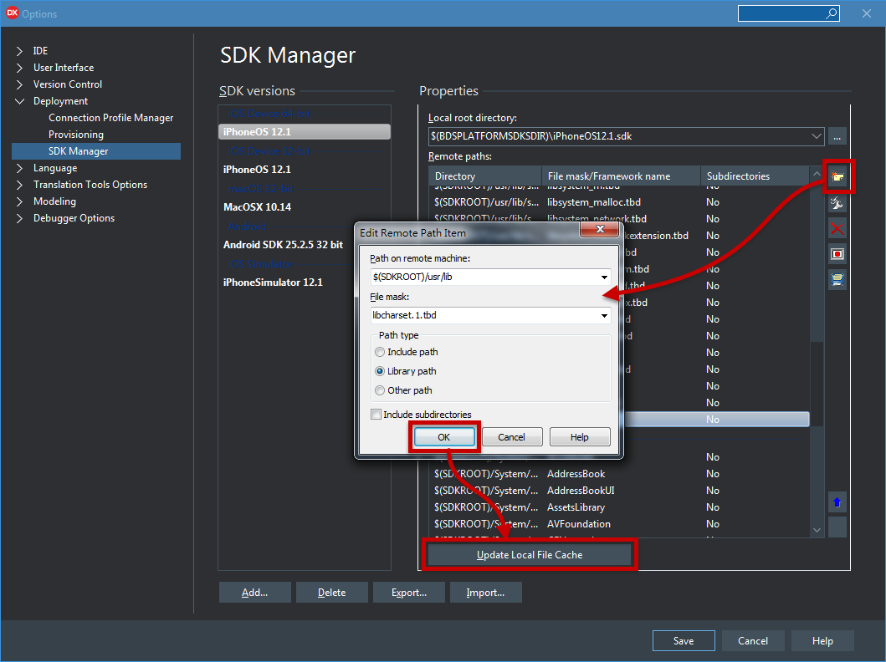The width and height of the screenshot is (886, 662).
Task: Click the Import... button
Action: pos(485,593)
